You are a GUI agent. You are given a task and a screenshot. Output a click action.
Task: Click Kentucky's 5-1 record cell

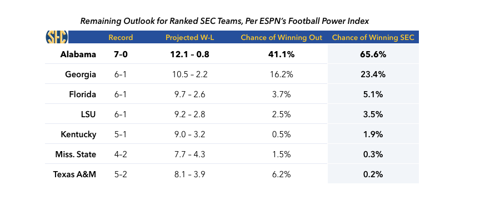pyautogui.click(x=120, y=134)
